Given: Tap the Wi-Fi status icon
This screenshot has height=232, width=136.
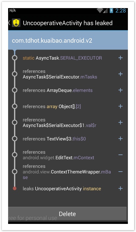Looking at the screenshot, I should click(100, 11).
